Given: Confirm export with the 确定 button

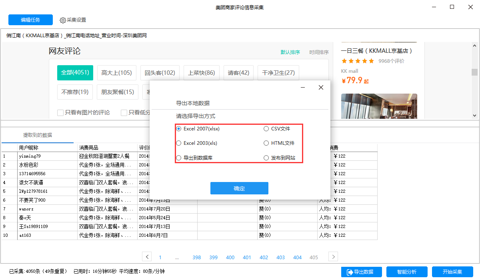Looking at the screenshot, I should [239, 188].
